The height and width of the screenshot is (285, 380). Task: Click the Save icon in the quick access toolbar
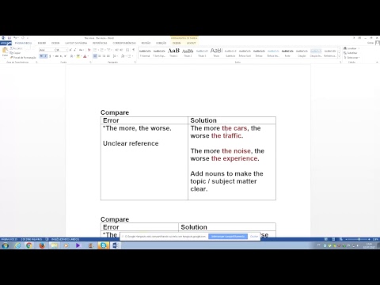click(x=9, y=38)
